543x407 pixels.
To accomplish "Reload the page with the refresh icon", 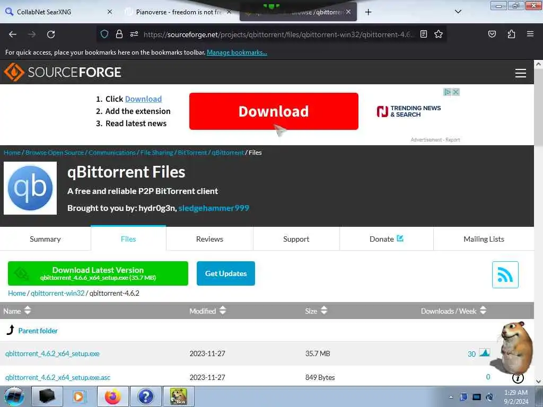I will (51, 34).
